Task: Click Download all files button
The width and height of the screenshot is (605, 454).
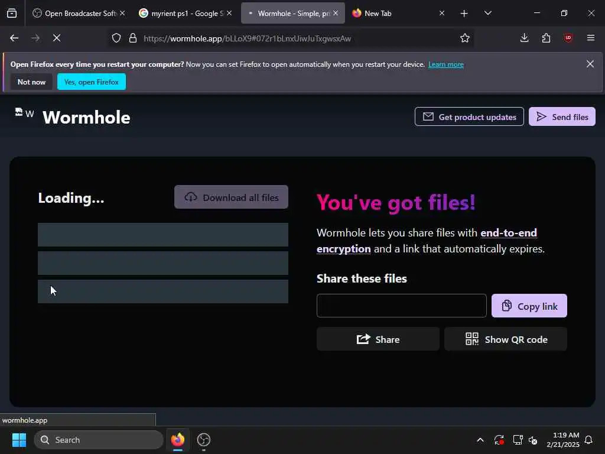Action: point(231,197)
